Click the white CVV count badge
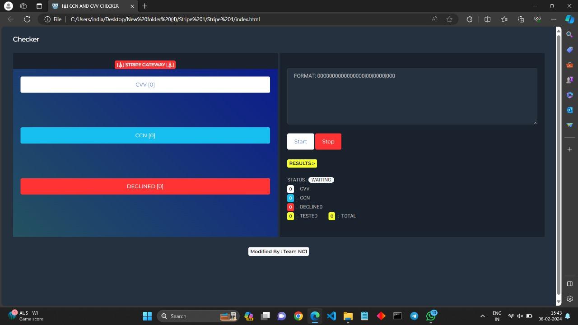Viewport: 578px width, 325px height. click(290, 189)
